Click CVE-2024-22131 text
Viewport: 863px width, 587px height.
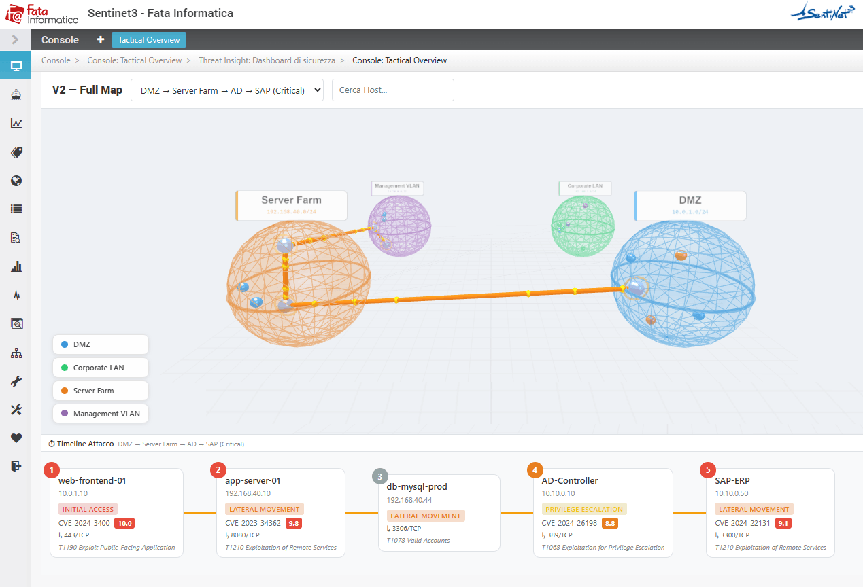click(743, 523)
